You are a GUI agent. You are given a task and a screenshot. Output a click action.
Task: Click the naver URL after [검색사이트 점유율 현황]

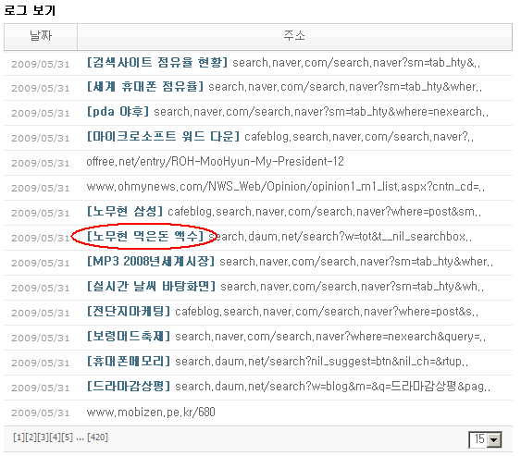pos(356,63)
